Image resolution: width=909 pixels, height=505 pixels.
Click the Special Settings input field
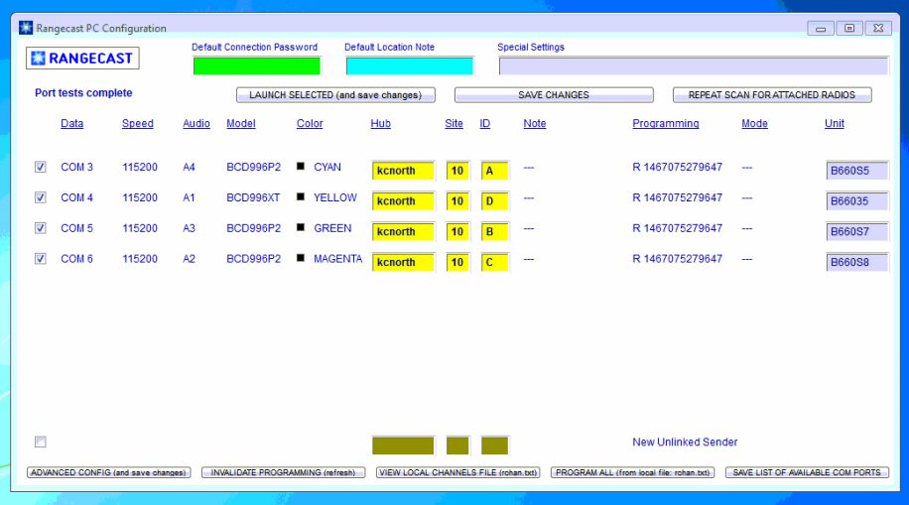[694, 66]
